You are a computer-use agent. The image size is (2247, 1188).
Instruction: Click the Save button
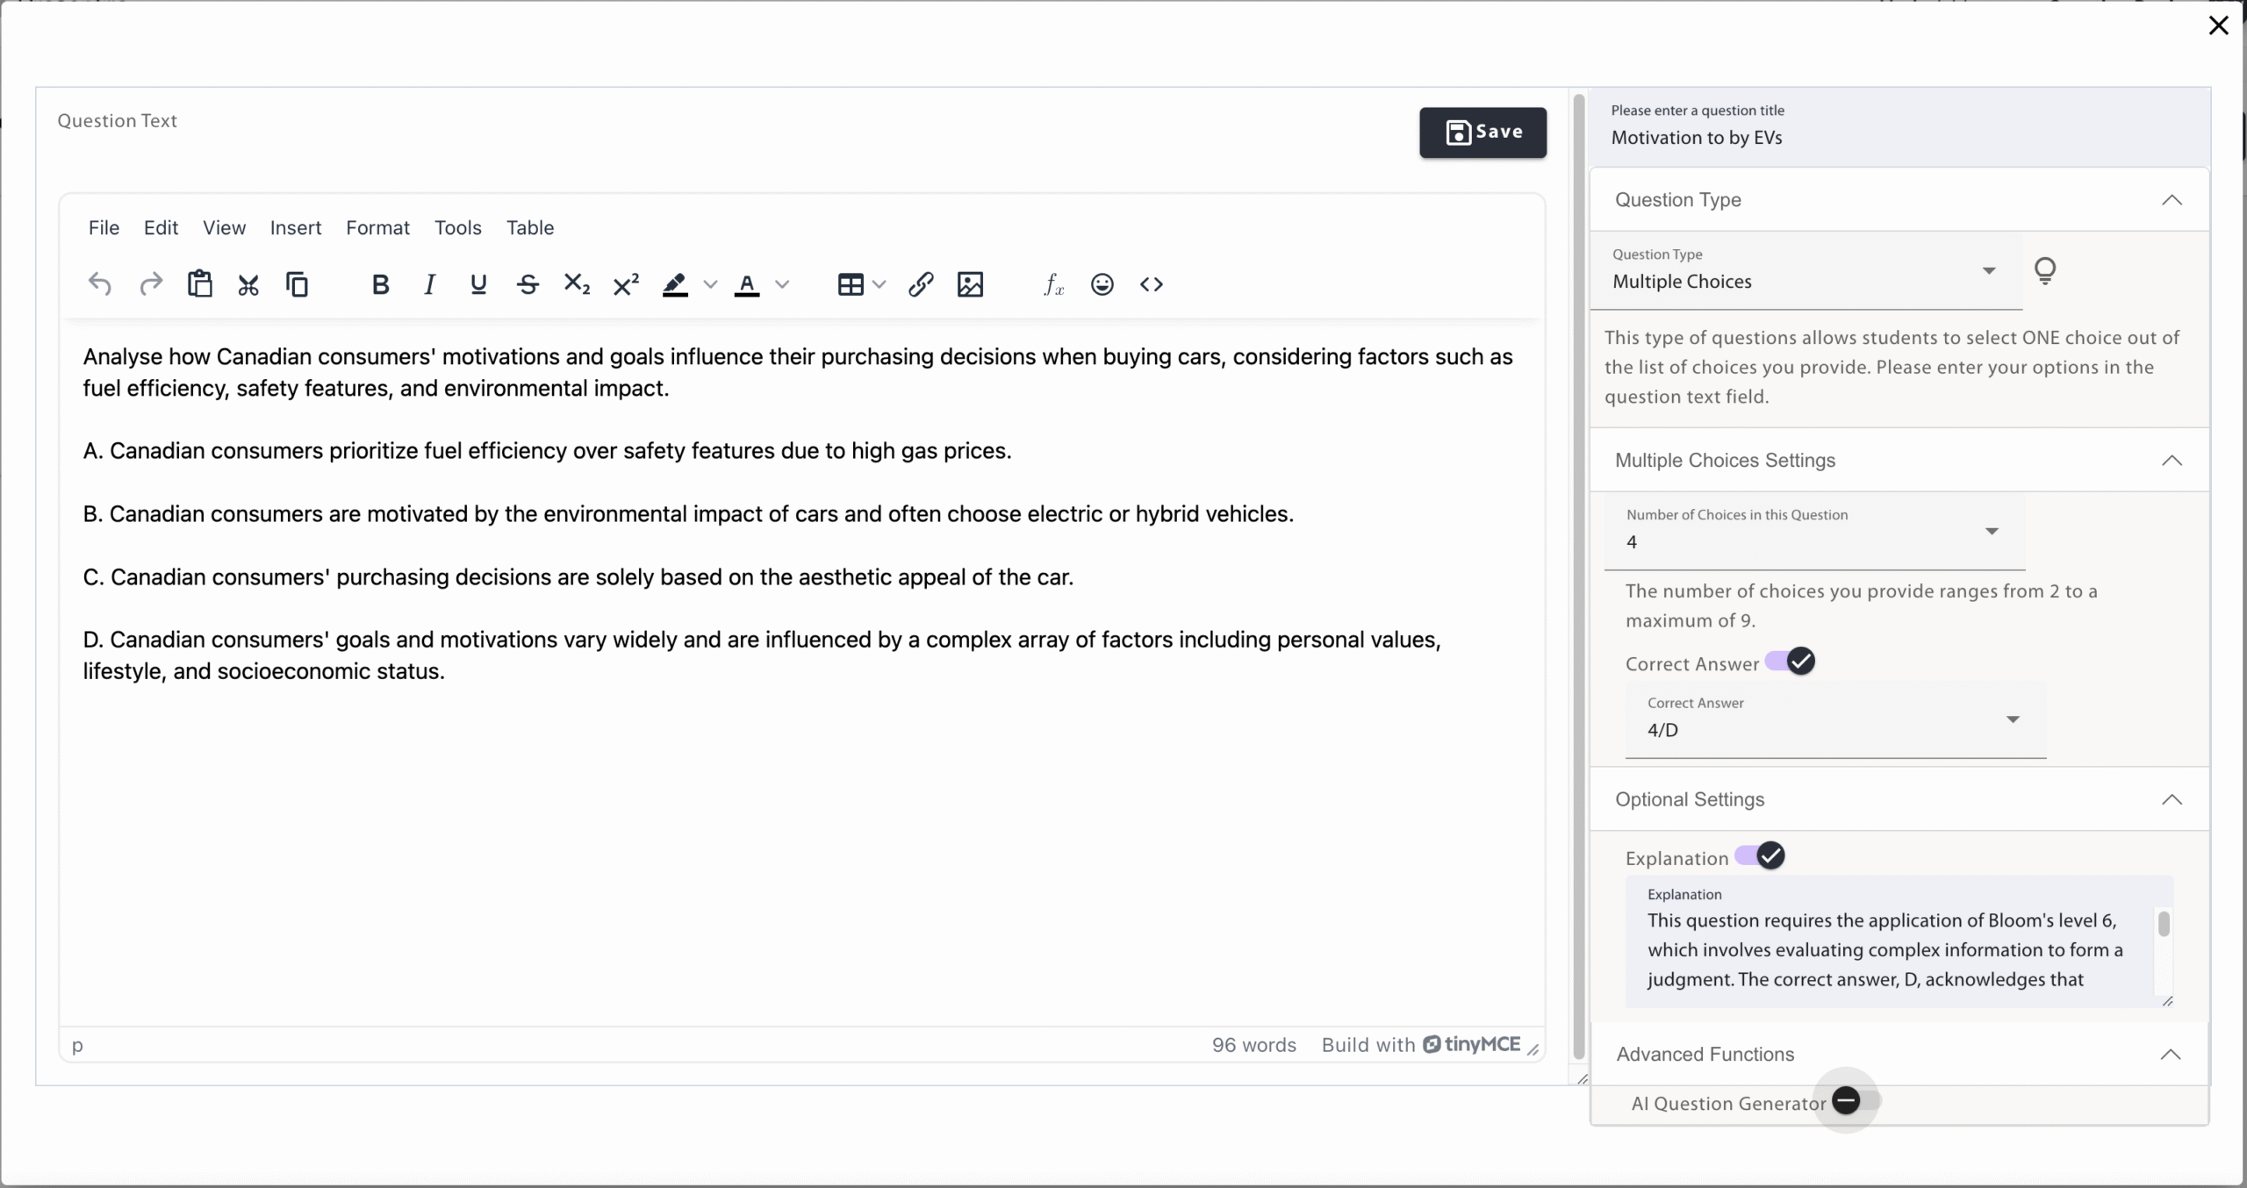(x=1482, y=132)
